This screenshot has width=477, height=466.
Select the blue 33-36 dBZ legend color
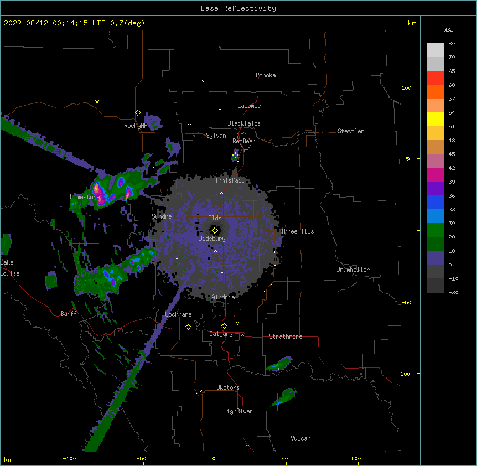point(435,202)
